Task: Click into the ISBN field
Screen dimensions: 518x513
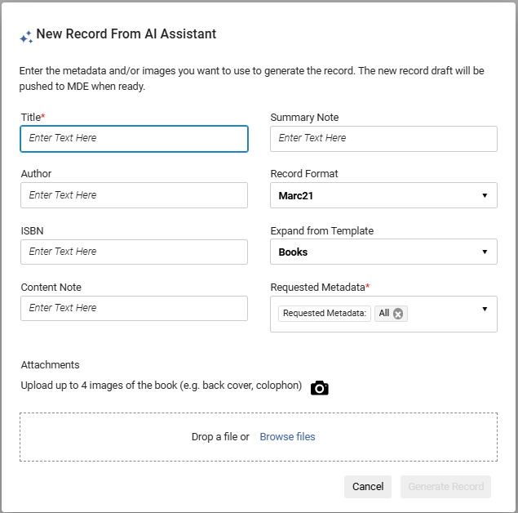Action: [x=134, y=252]
